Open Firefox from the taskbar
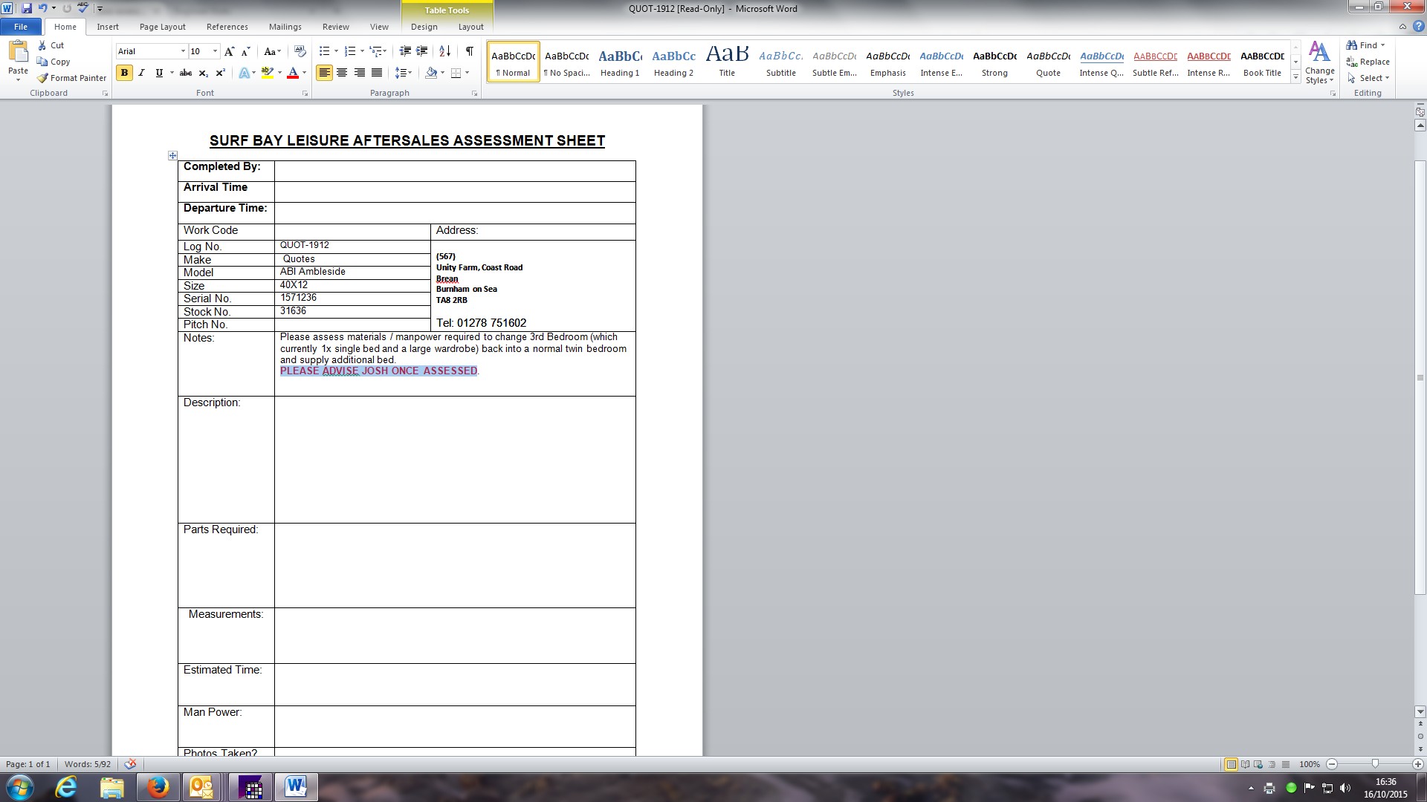1427x802 pixels. point(158,787)
